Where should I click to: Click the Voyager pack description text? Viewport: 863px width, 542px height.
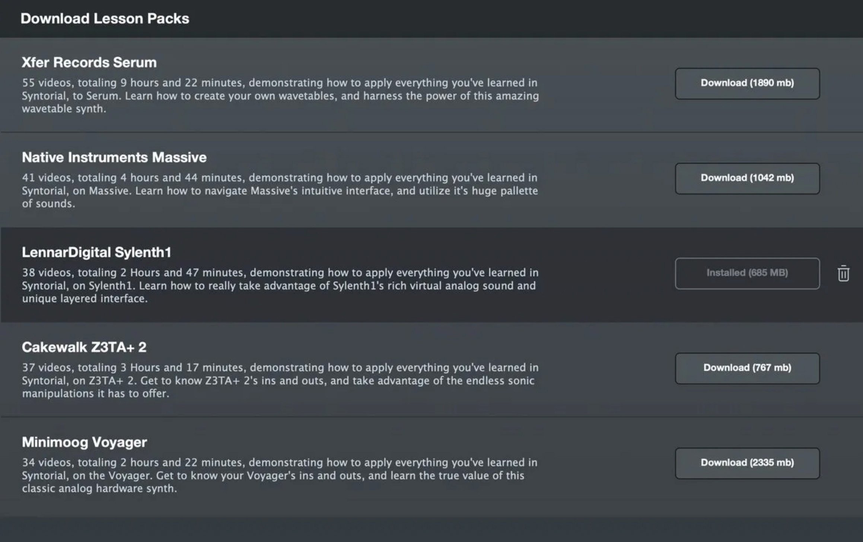click(279, 475)
